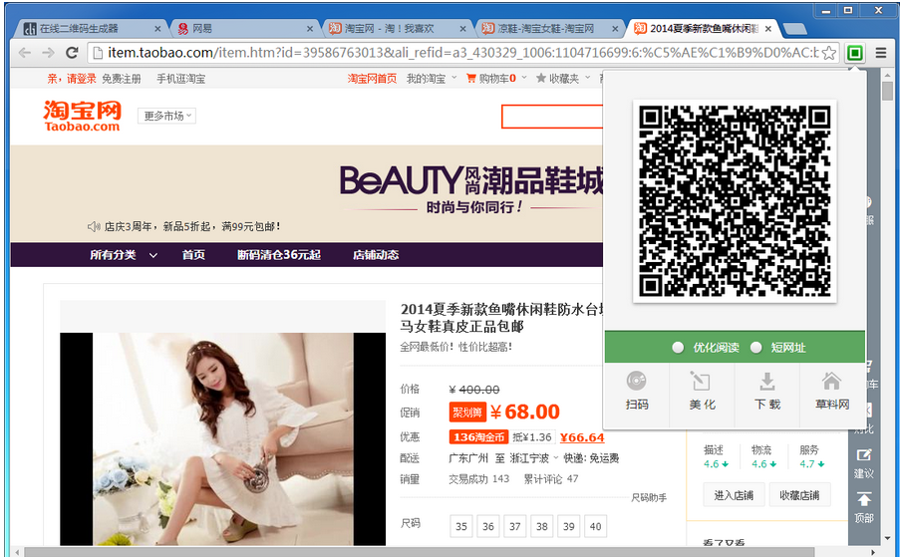Click the green QR code extension icon
Screen dimensions: 900x557
click(x=854, y=53)
